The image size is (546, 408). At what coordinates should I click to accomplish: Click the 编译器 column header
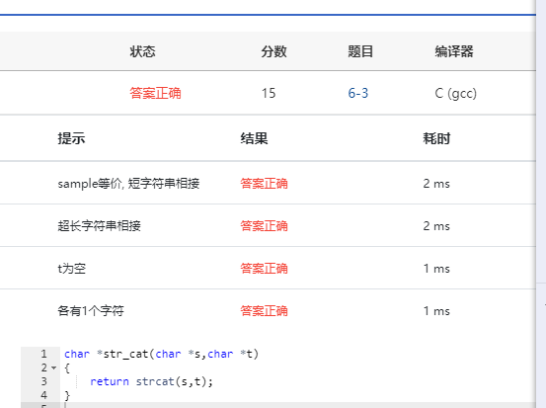[x=454, y=51]
